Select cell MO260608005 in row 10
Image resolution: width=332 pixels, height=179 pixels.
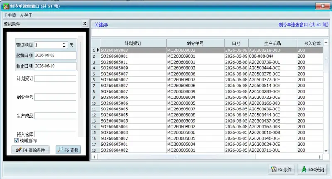point(195,103)
